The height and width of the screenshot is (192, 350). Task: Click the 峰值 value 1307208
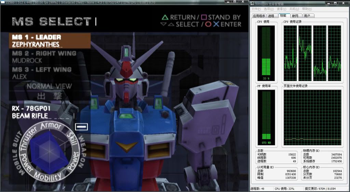tap(291, 178)
